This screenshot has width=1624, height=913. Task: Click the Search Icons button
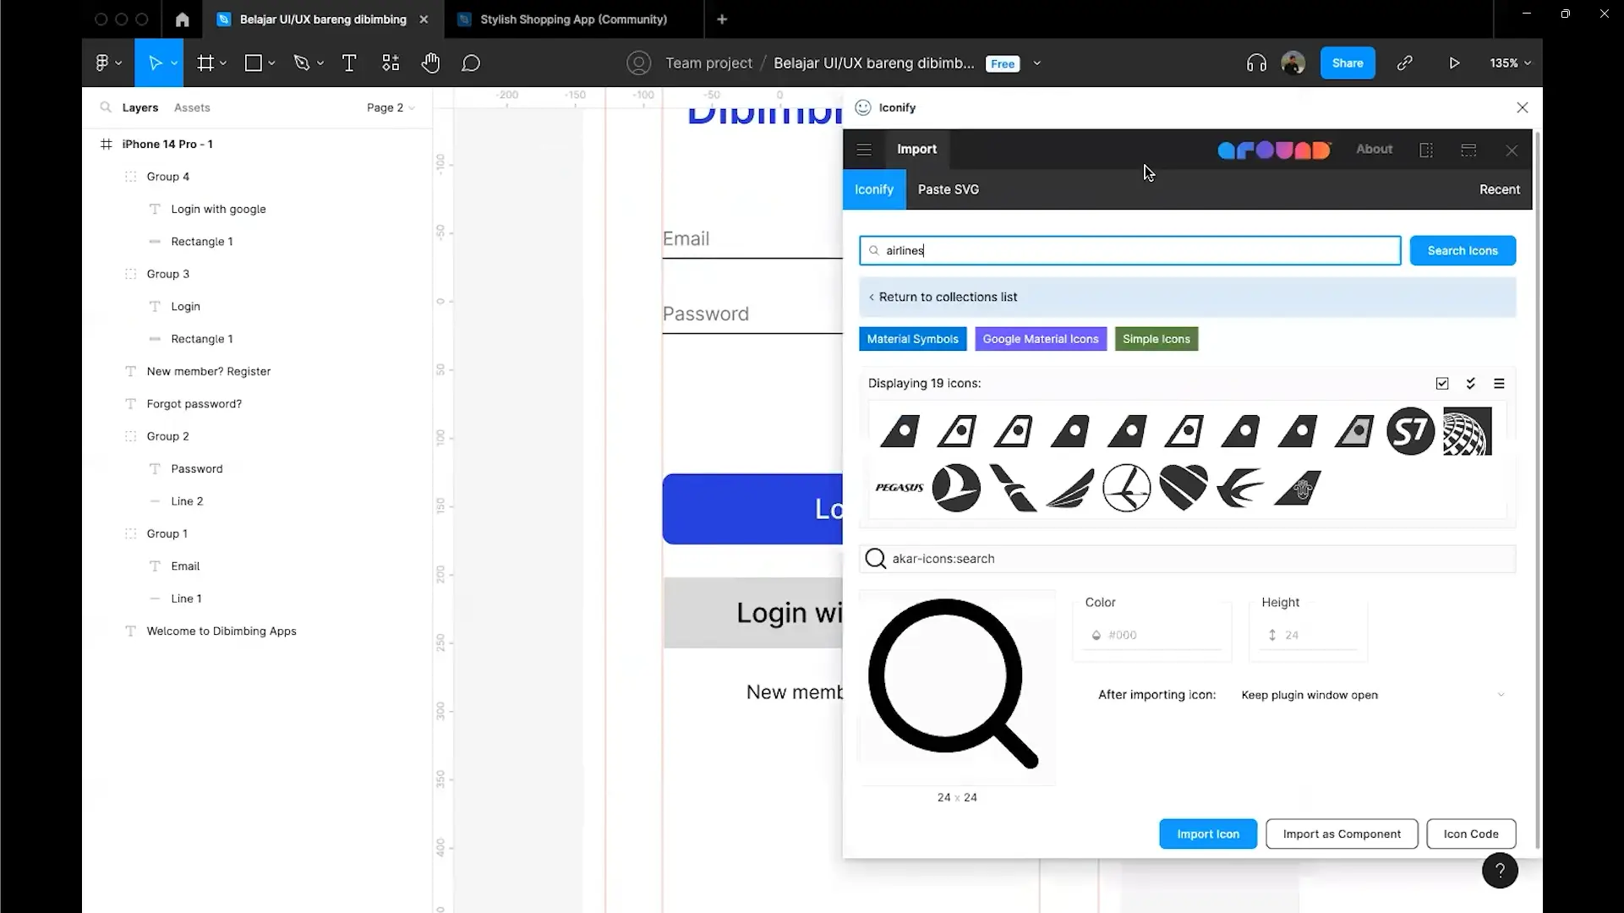point(1463,250)
